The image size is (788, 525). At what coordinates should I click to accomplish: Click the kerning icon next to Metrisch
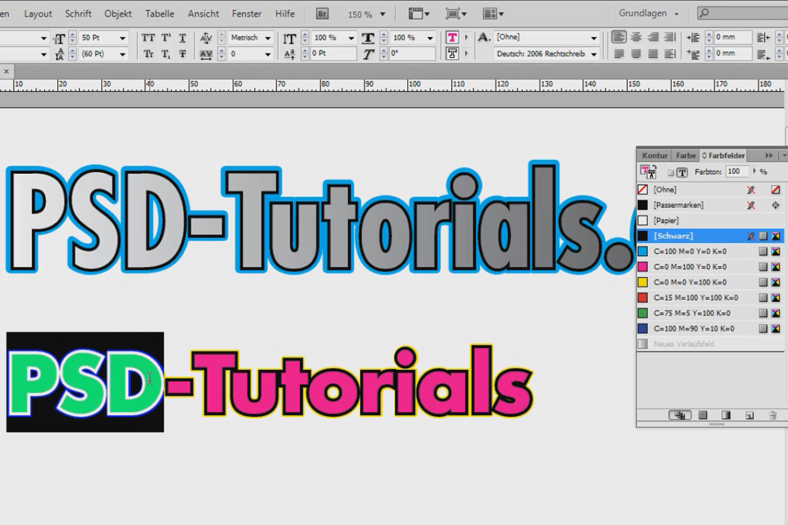click(206, 38)
